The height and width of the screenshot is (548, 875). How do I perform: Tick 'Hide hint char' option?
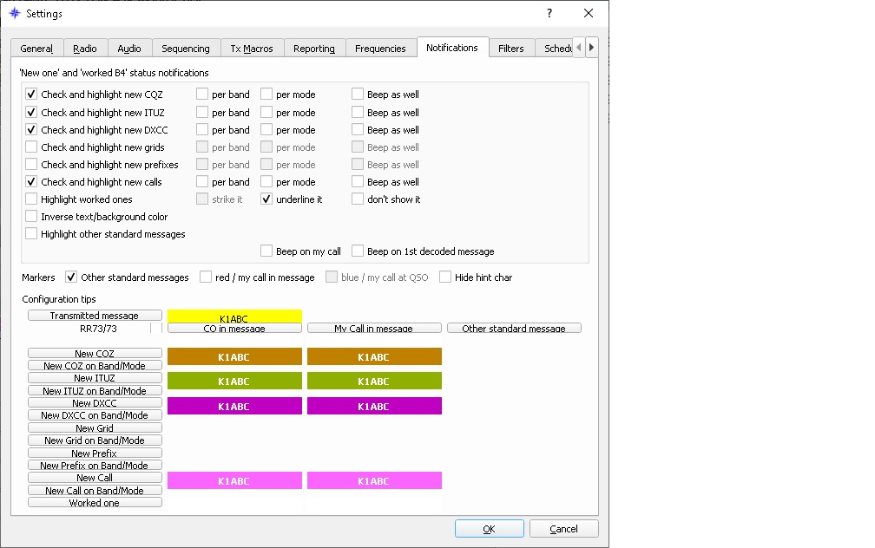[445, 277]
